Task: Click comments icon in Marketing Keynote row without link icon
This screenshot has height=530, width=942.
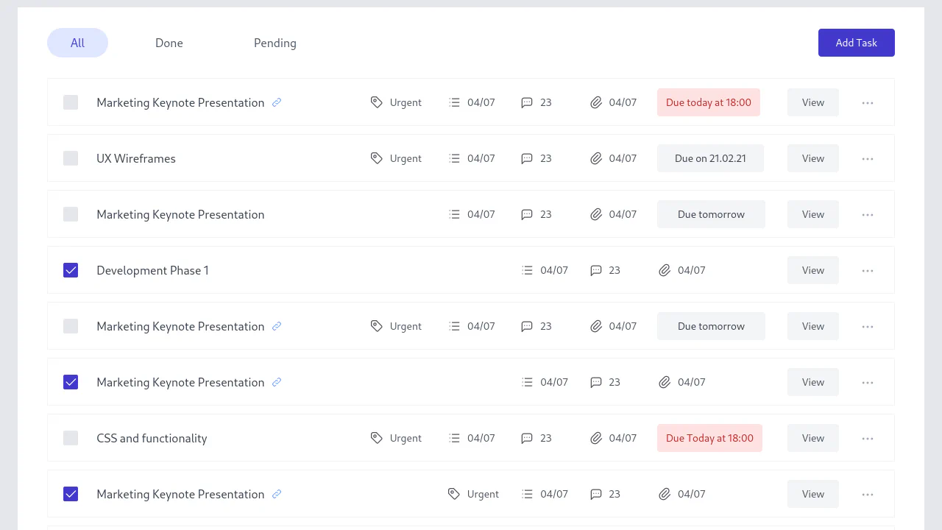Action: pyautogui.click(x=527, y=214)
